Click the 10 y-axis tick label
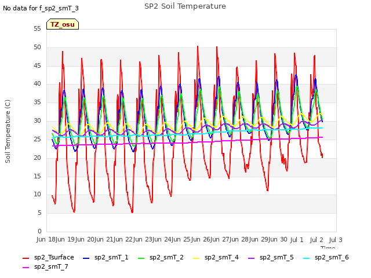 pyautogui.click(x=37, y=195)
